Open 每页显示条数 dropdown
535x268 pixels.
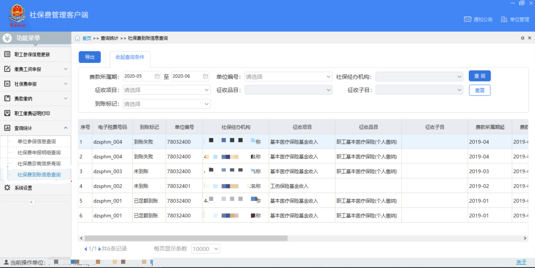coord(205,249)
